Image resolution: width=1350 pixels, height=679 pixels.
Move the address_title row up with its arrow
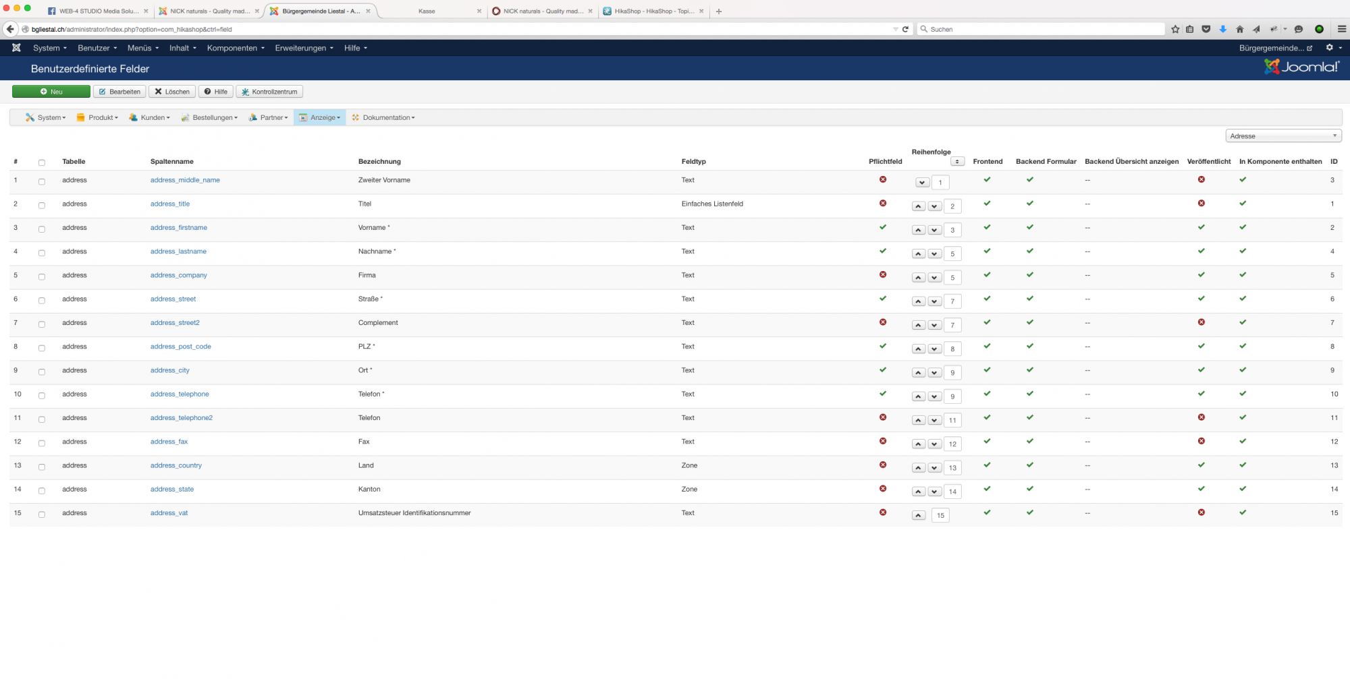click(919, 206)
